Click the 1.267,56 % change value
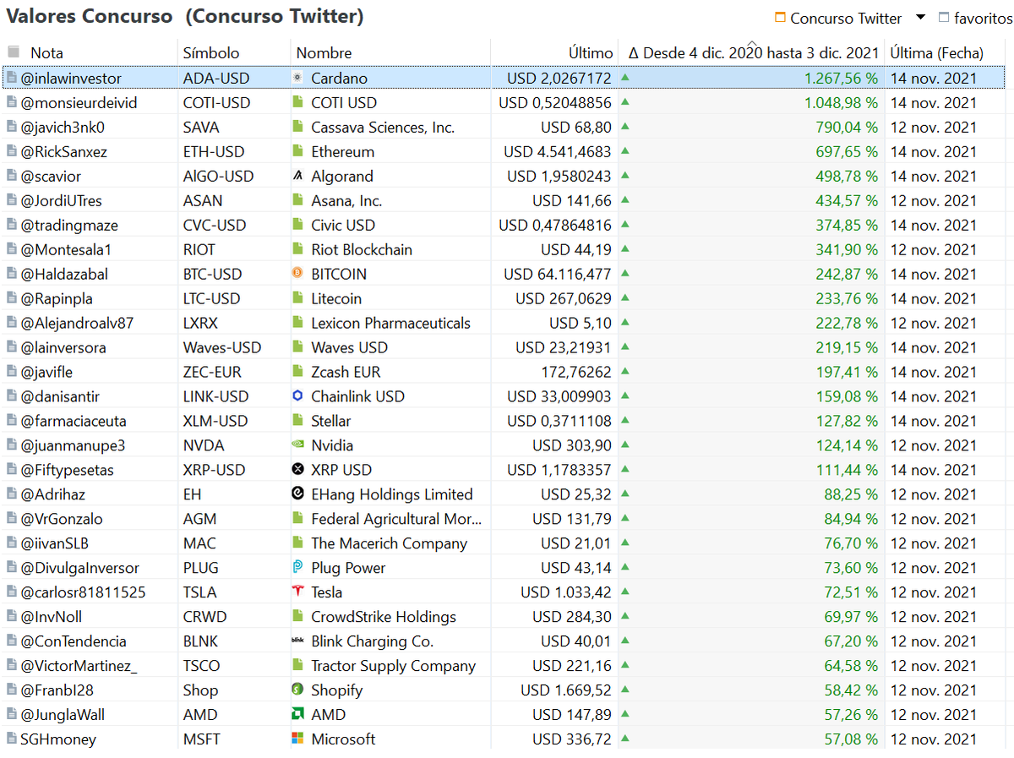This screenshot has width=1014, height=758. tap(841, 78)
